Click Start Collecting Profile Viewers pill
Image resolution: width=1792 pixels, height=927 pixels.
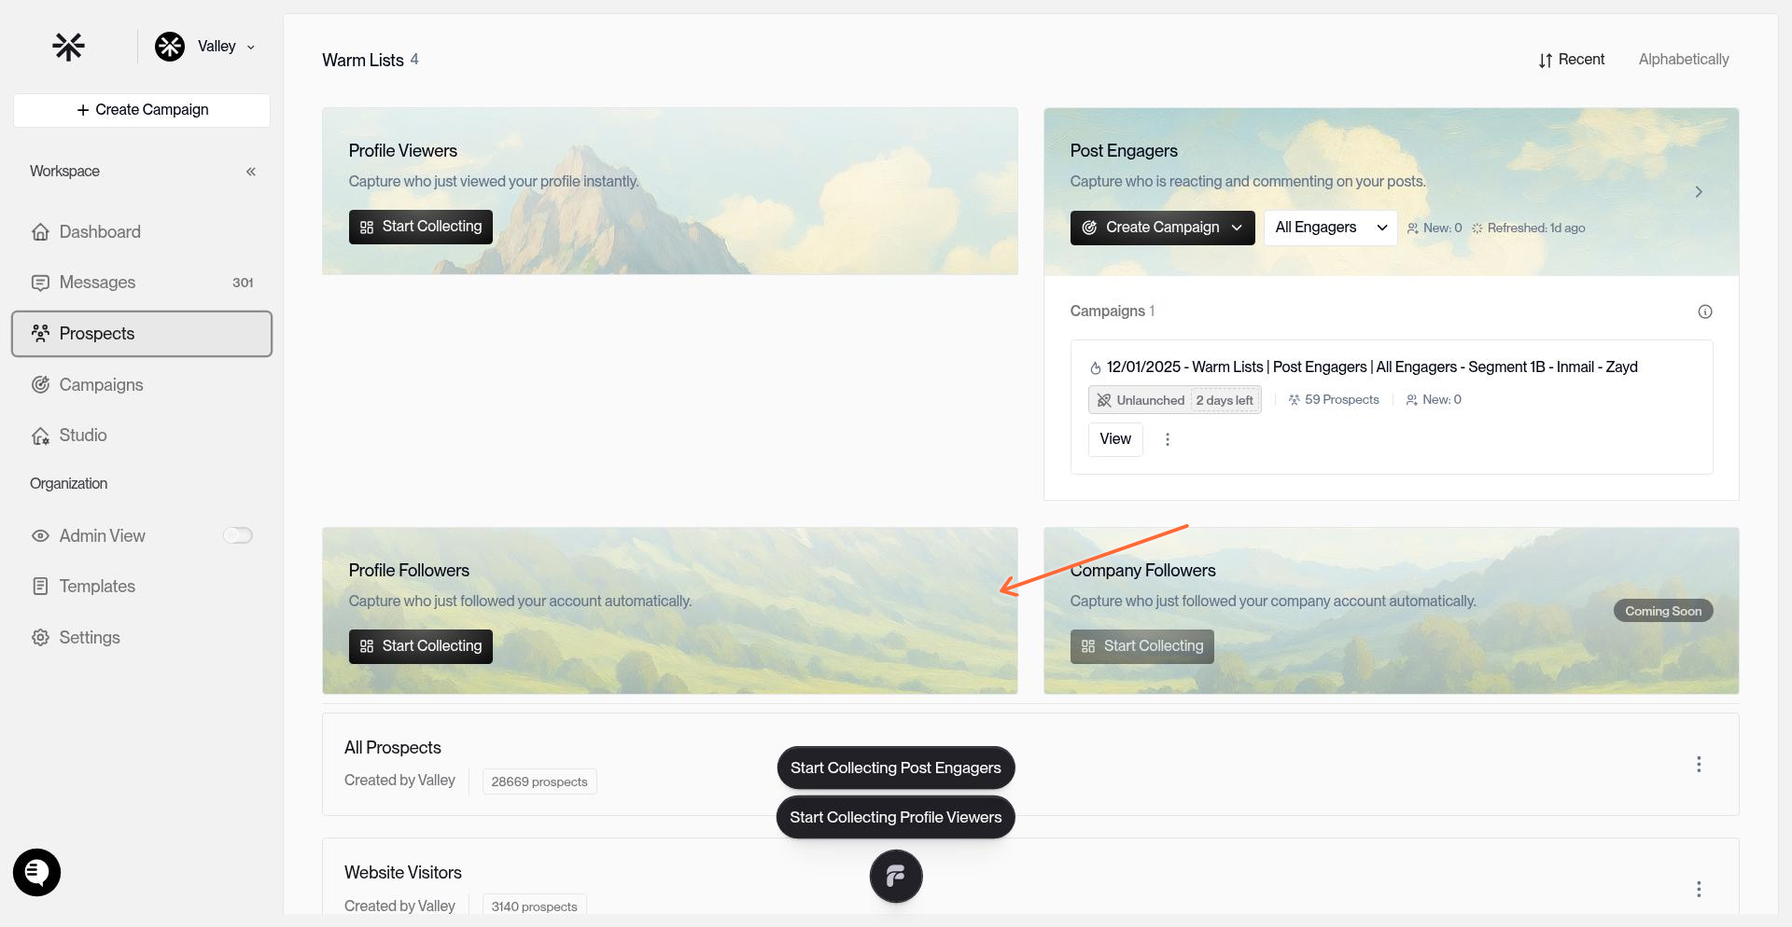click(x=896, y=817)
